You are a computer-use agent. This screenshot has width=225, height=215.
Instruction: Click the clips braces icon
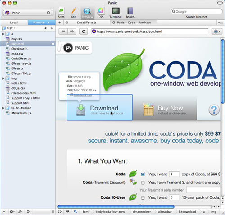click(28, 212)
